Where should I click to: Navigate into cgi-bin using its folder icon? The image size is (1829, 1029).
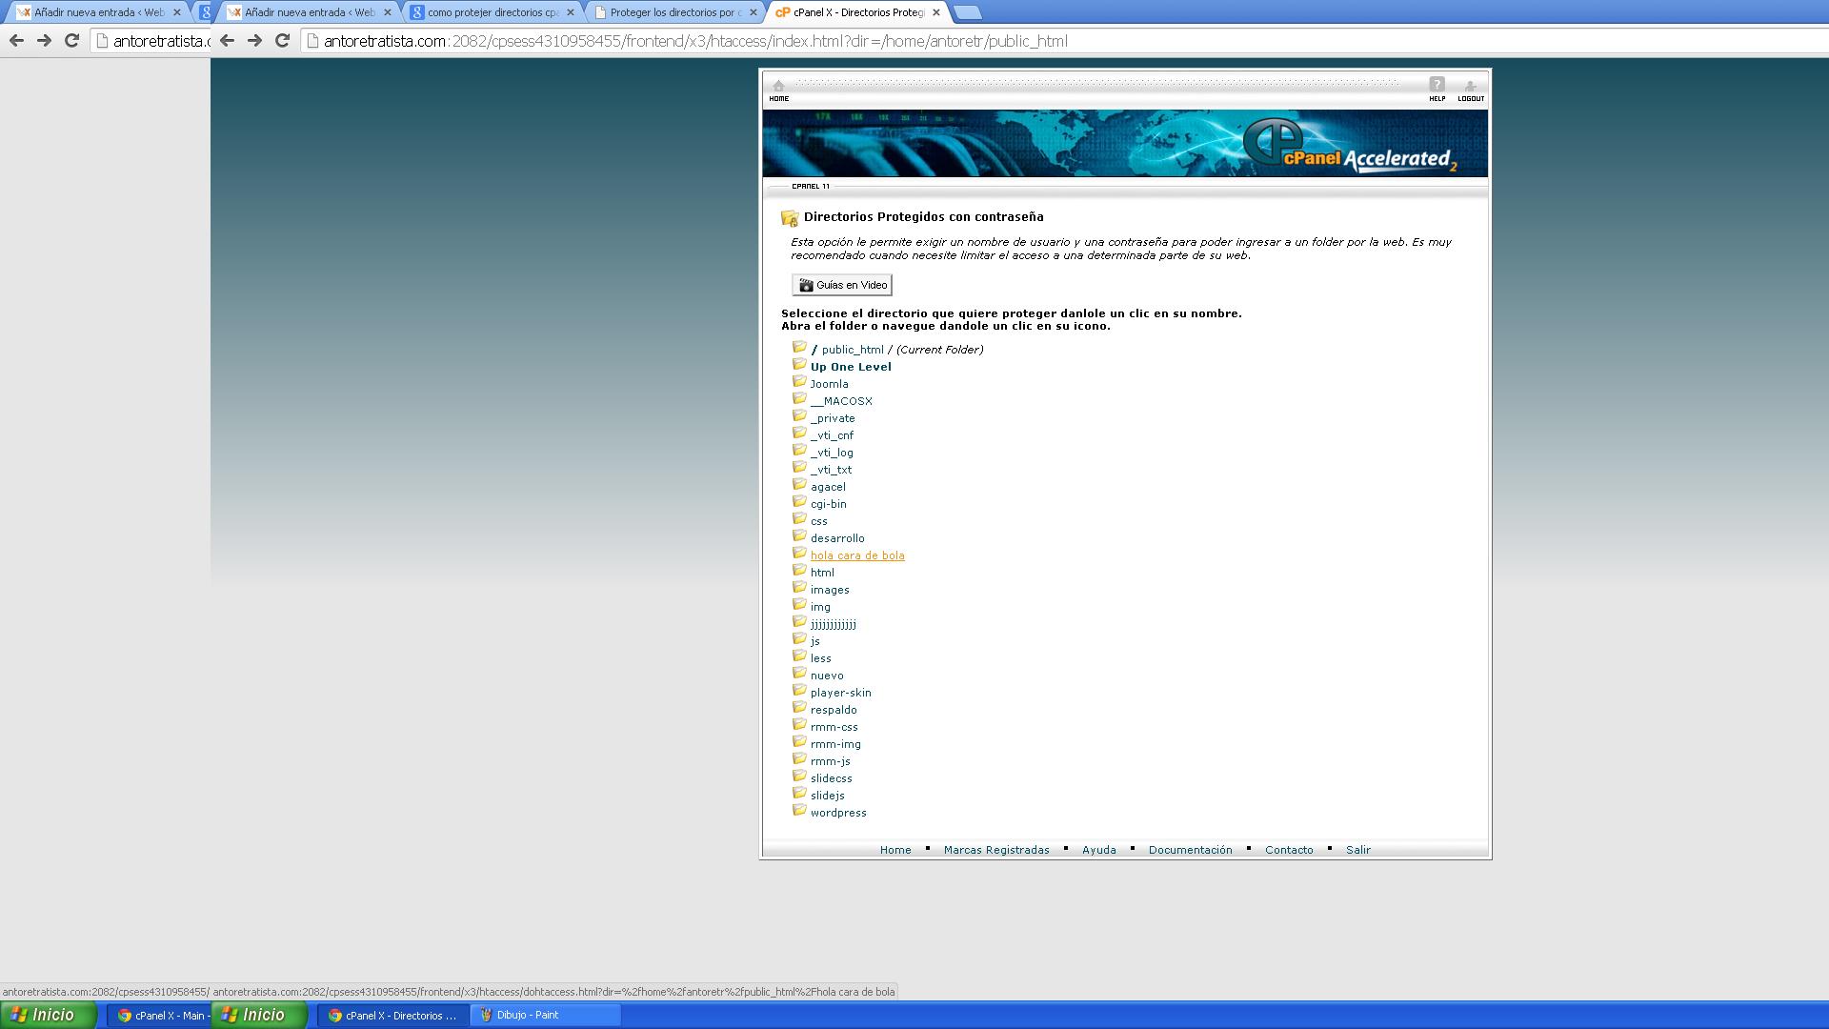(x=799, y=502)
